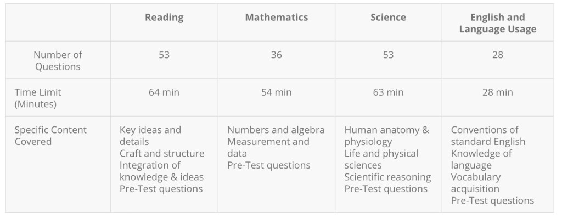
Task: Select the 63 min Science time cell
Action: pos(388,92)
